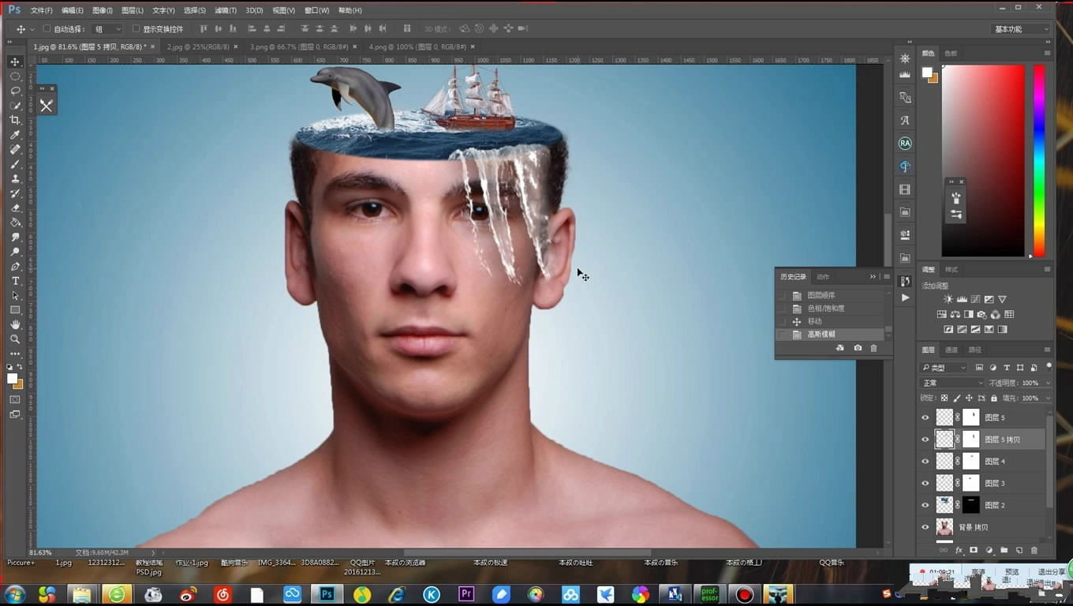Expand the 不透明度 opacity dropdown
The width and height of the screenshot is (1073, 606).
pos(1048,383)
